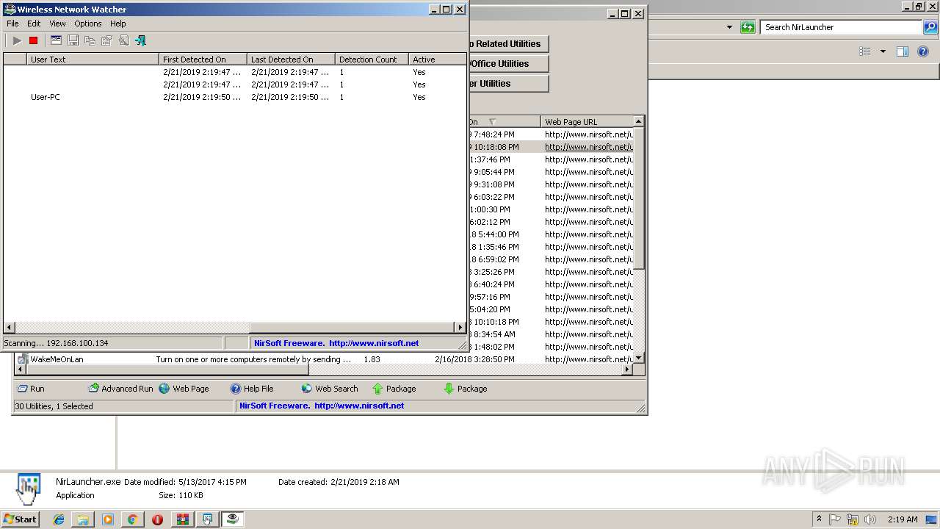Click the green refresh icon in Explorer

pyautogui.click(x=748, y=27)
